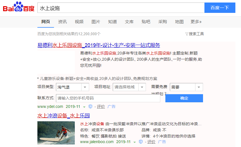This screenshot has height=147, width=241.
Task: Click the 品牌: 戒浪·不 text
Action: (x=154, y=130)
